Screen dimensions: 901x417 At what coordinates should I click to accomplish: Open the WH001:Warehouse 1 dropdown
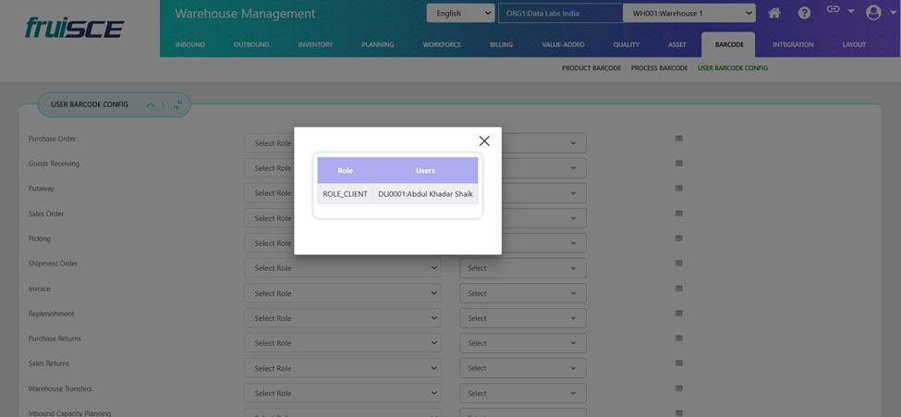[689, 13]
